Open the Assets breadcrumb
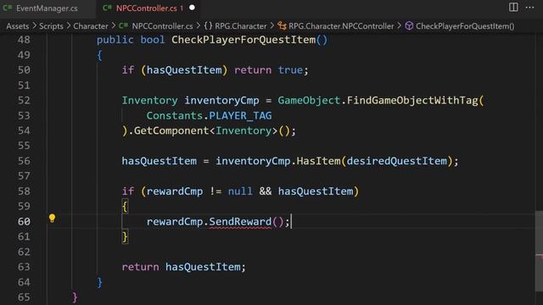 click(x=18, y=26)
